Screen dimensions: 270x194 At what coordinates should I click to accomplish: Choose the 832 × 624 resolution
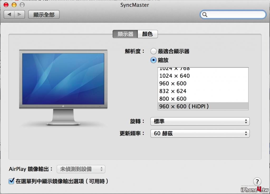203,91
